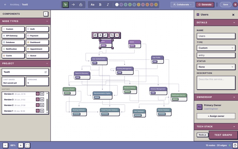Add an API Gateway node
This screenshot has height=149, width=238.
13,36
